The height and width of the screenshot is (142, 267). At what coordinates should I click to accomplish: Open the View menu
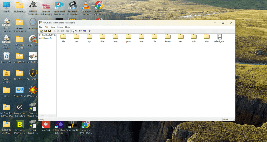53,27
